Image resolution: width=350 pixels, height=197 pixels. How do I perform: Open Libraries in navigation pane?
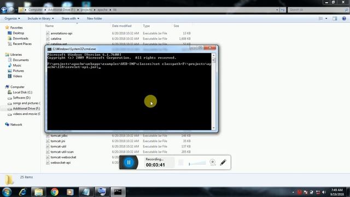[16, 55]
